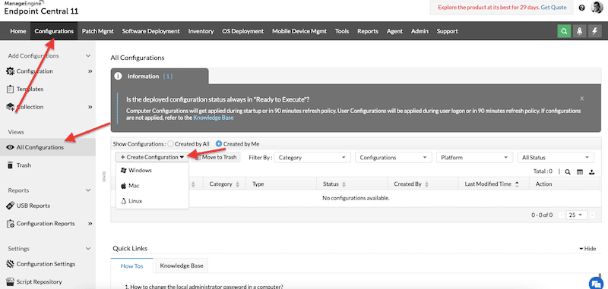The width and height of the screenshot is (608, 289).
Task: Open the rocket quick launch icon
Action: pos(579,31)
